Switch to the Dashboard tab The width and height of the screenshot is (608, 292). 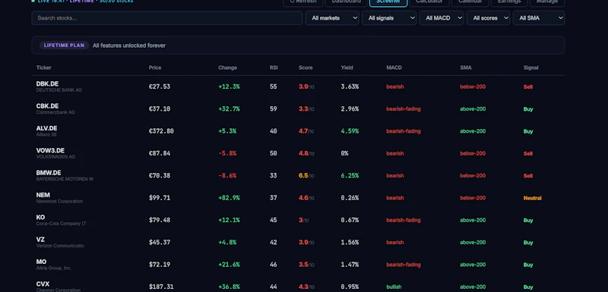click(347, 2)
